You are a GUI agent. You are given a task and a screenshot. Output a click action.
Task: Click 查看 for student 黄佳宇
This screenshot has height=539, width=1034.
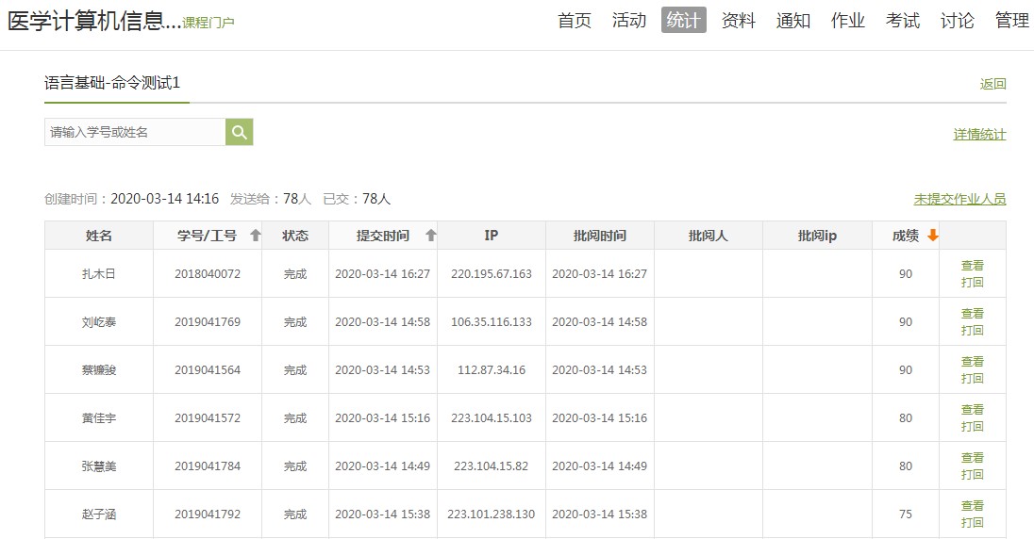point(972,410)
